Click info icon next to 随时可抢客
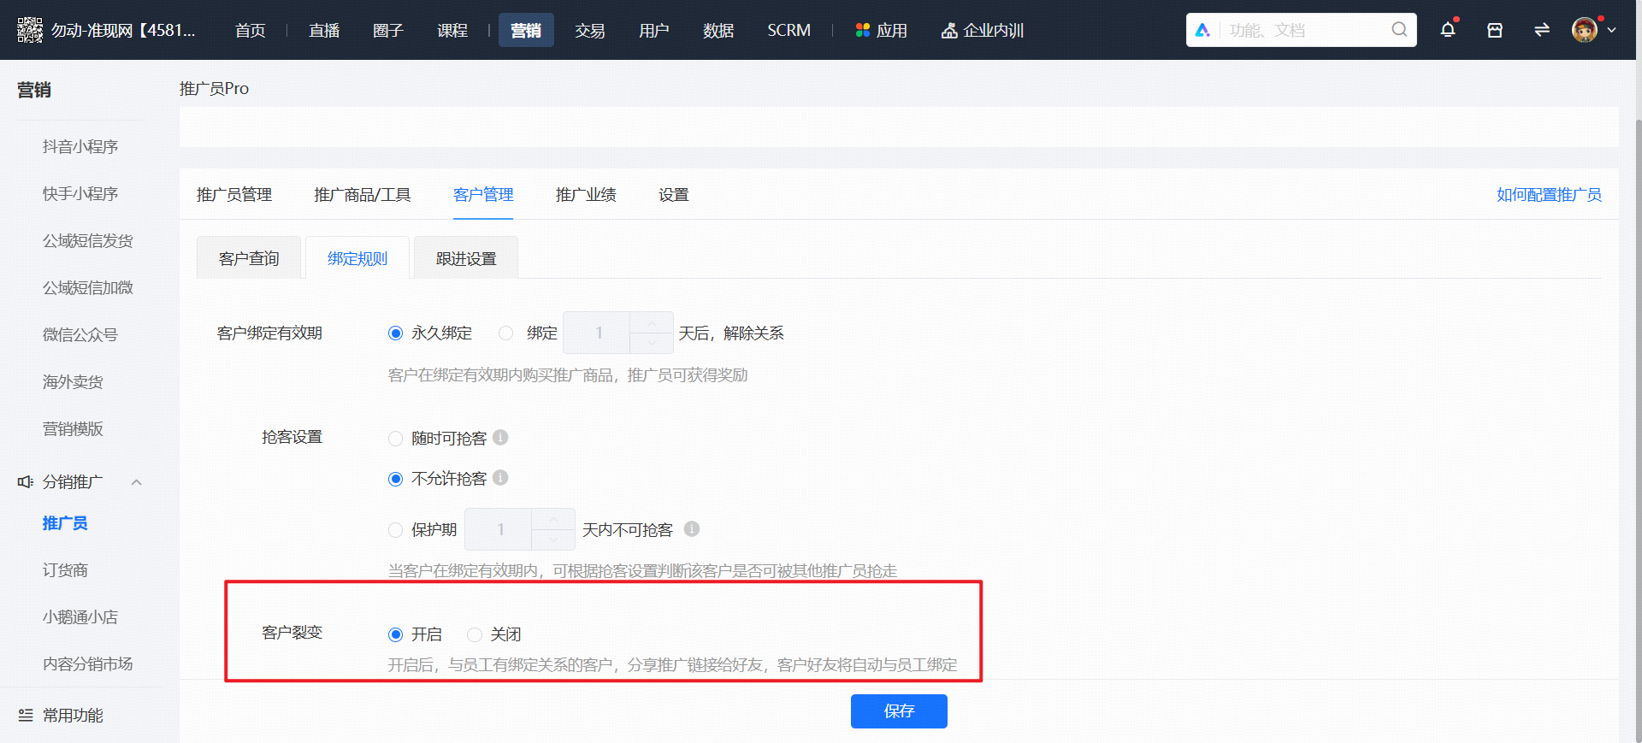This screenshot has width=1642, height=743. tap(500, 438)
